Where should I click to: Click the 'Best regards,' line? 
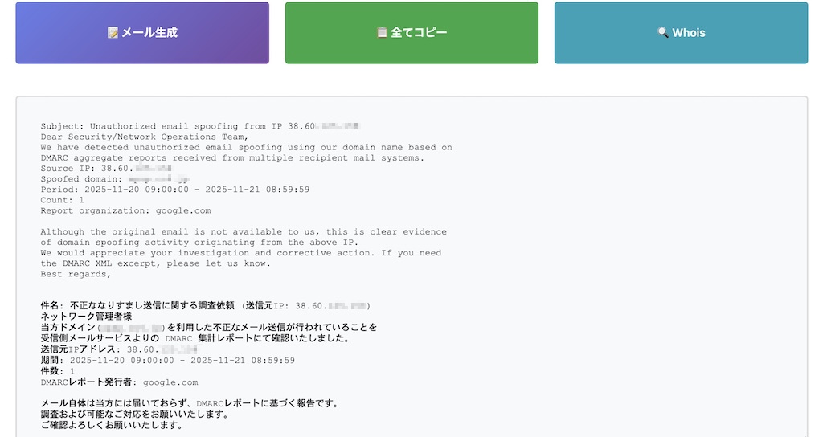pyautogui.click(x=76, y=274)
